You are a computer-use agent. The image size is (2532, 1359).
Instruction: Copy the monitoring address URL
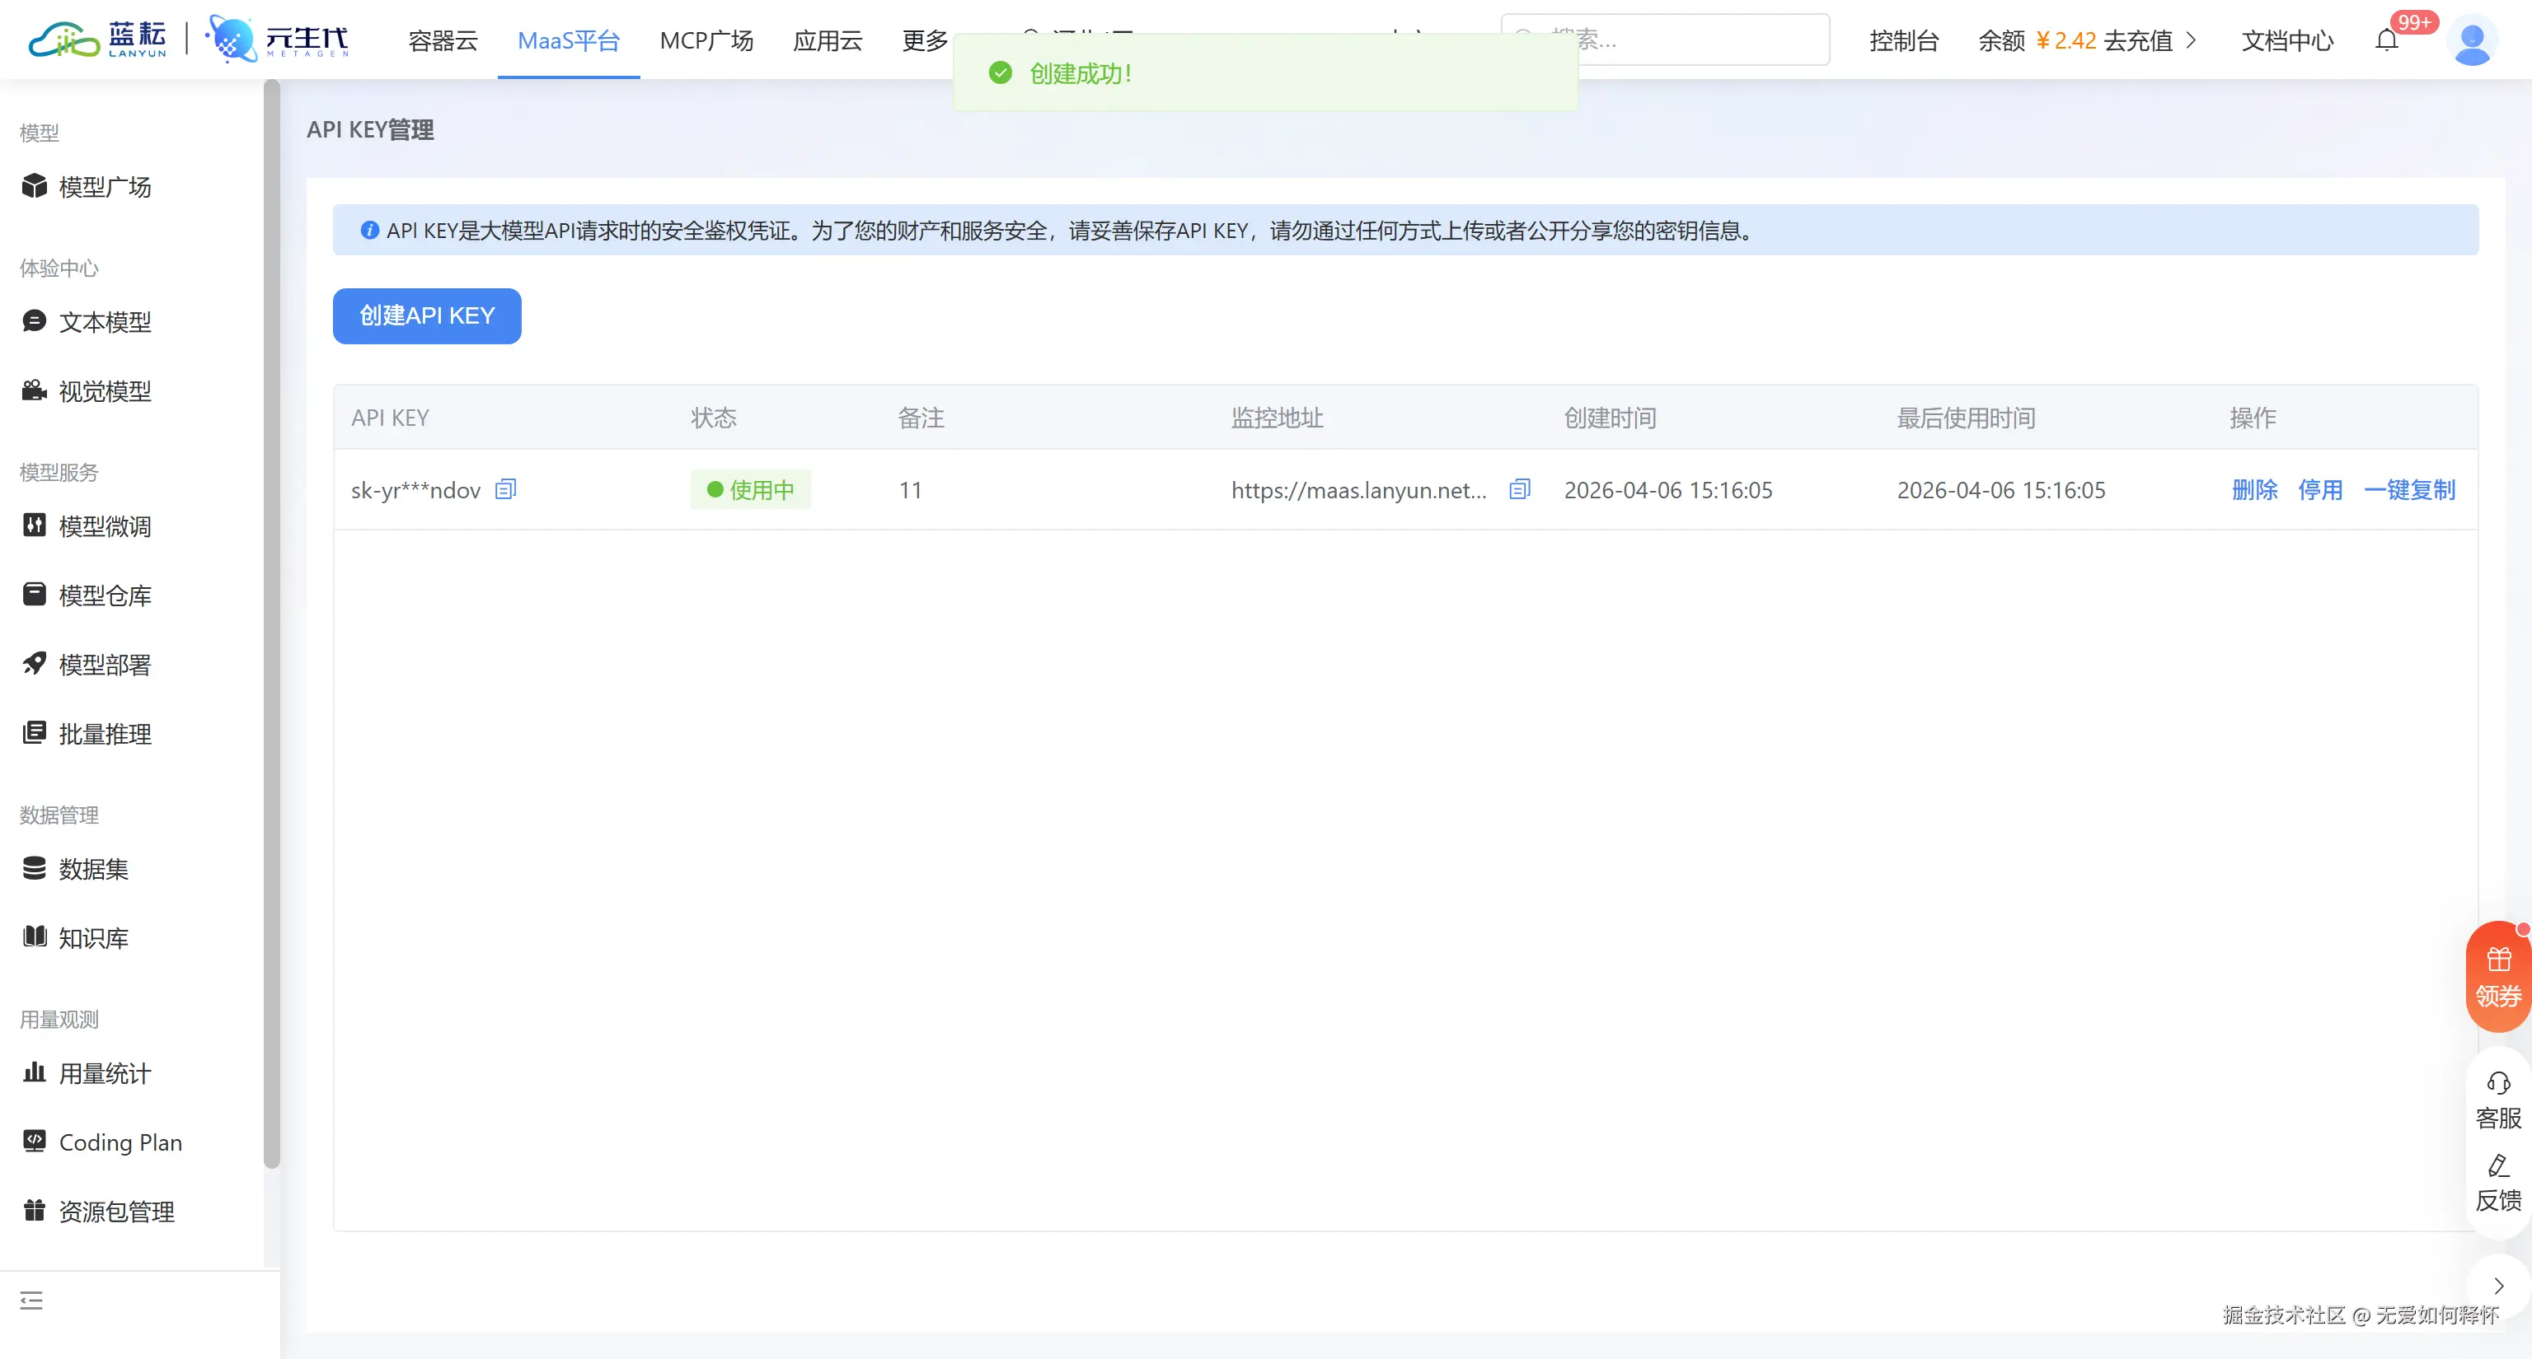1520,489
